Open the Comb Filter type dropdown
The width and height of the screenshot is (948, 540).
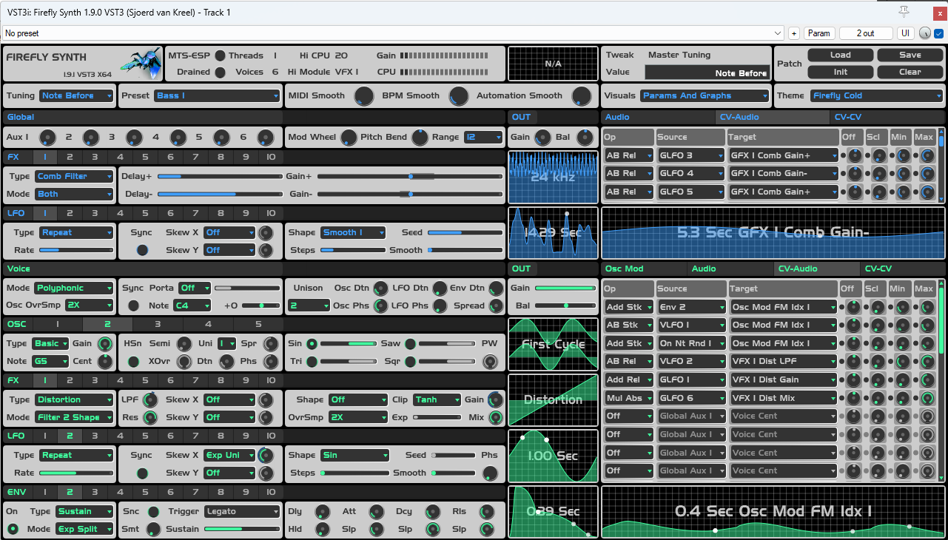pyautogui.click(x=74, y=176)
